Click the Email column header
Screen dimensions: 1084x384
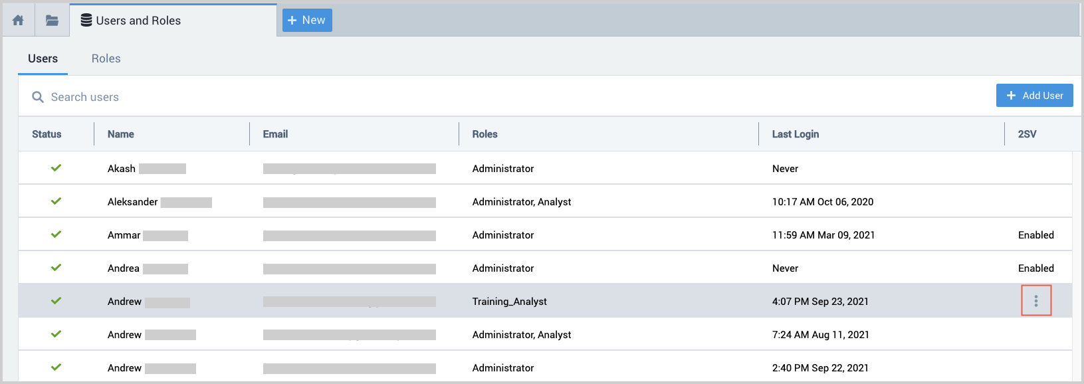pyautogui.click(x=275, y=134)
